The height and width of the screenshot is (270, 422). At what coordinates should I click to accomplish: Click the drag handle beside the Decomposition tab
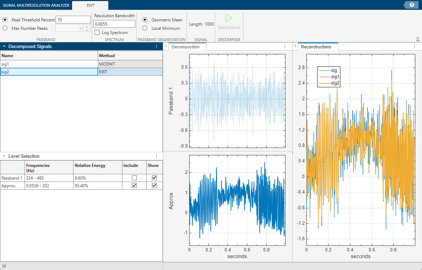(165, 46)
